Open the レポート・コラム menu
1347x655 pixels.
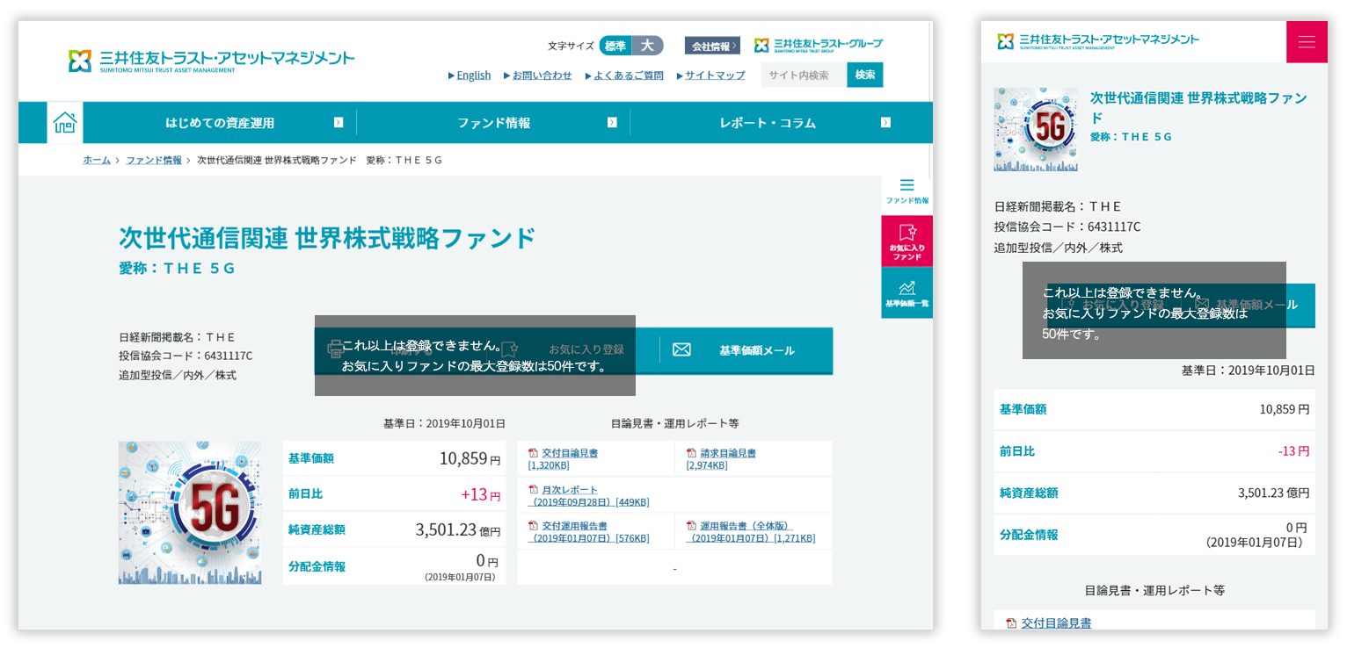coord(768,123)
